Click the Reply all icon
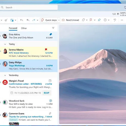This screenshot has width=126, height=126. (28, 20)
